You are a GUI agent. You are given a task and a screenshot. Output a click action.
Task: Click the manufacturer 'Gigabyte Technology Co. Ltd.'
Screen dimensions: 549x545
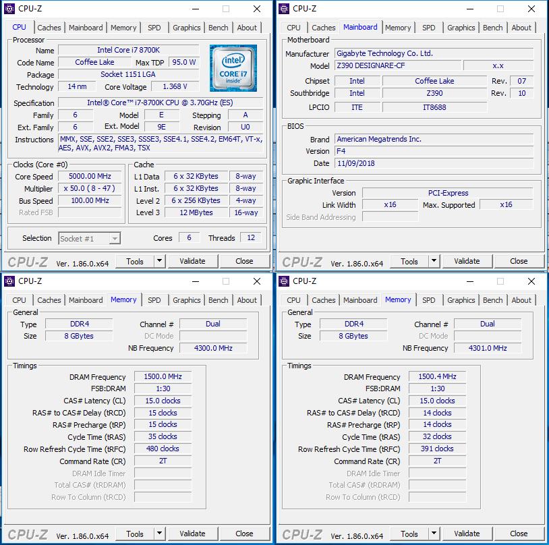pyautogui.click(x=434, y=53)
